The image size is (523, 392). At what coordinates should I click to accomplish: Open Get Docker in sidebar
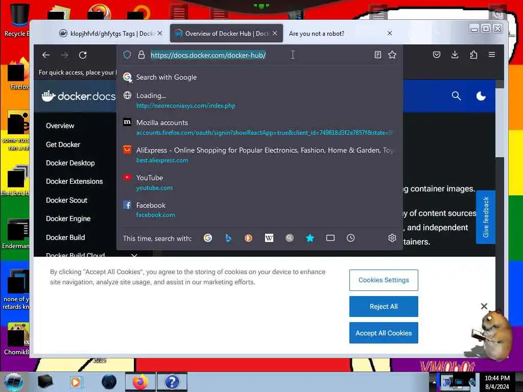click(63, 144)
